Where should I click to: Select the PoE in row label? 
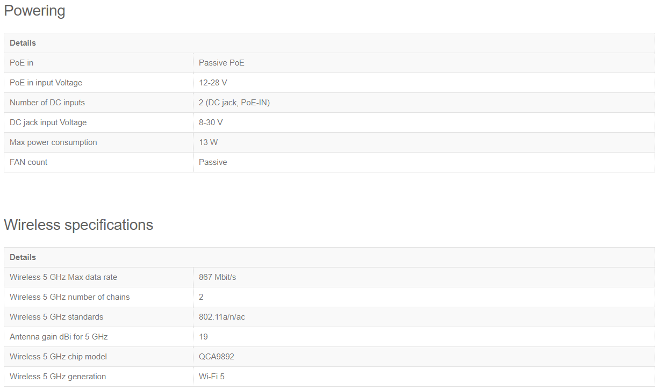click(x=21, y=63)
